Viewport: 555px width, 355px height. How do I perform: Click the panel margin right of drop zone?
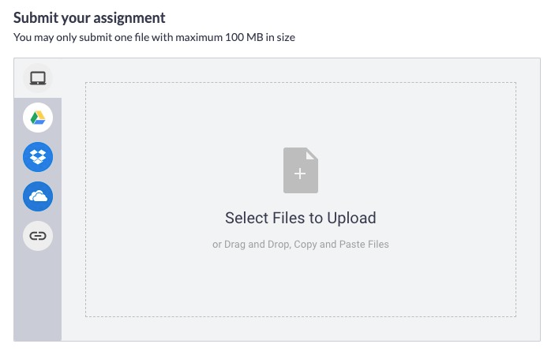click(x=528, y=200)
